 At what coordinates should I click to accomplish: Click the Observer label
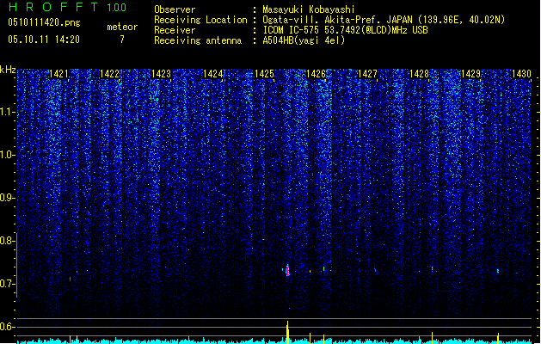(175, 9)
